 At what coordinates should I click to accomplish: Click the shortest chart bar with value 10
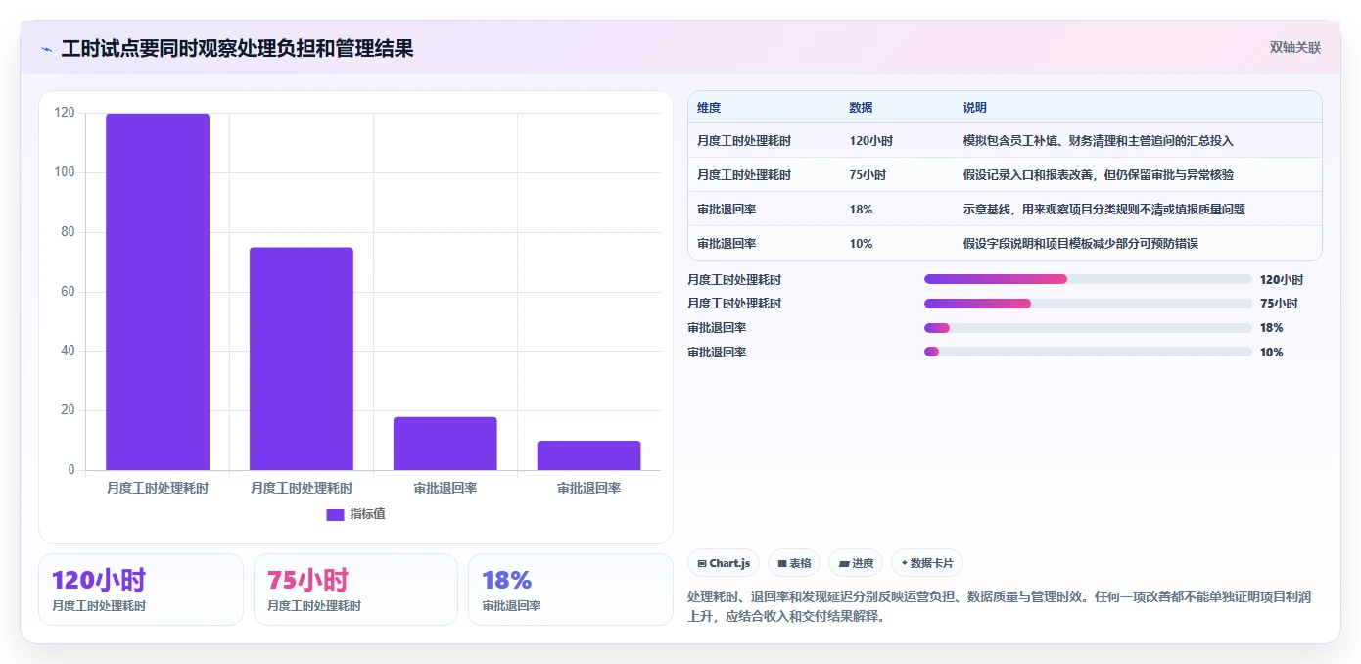[x=588, y=455]
